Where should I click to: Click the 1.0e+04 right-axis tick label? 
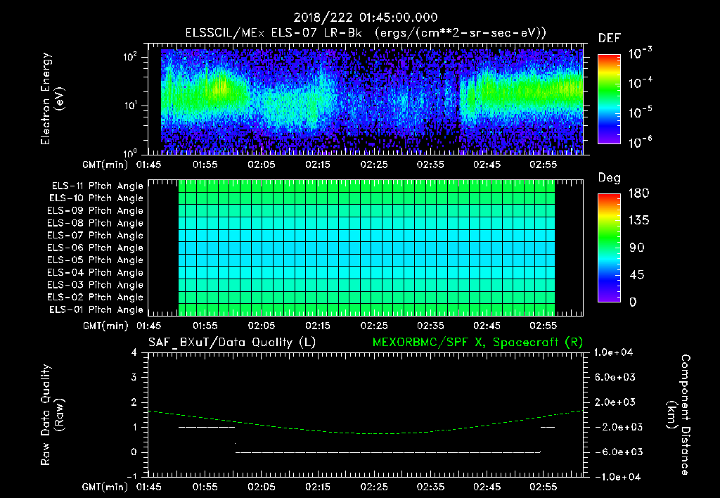point(613,353)
